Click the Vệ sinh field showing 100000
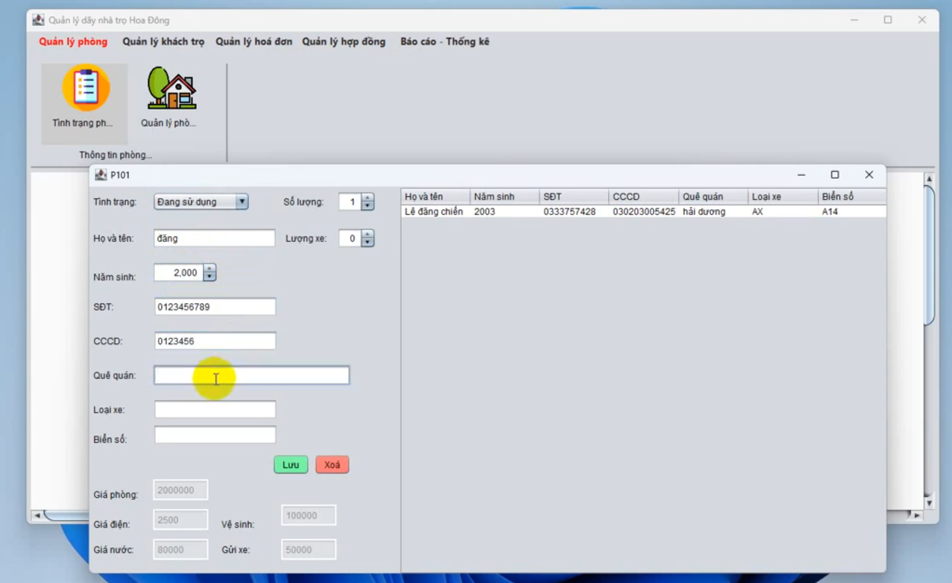The width and height of the screenshot is (952, 583). click(309, 515)
